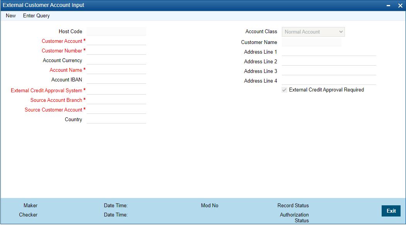Click the Record Status label
The image size is (406, 225).
[293, 205]
